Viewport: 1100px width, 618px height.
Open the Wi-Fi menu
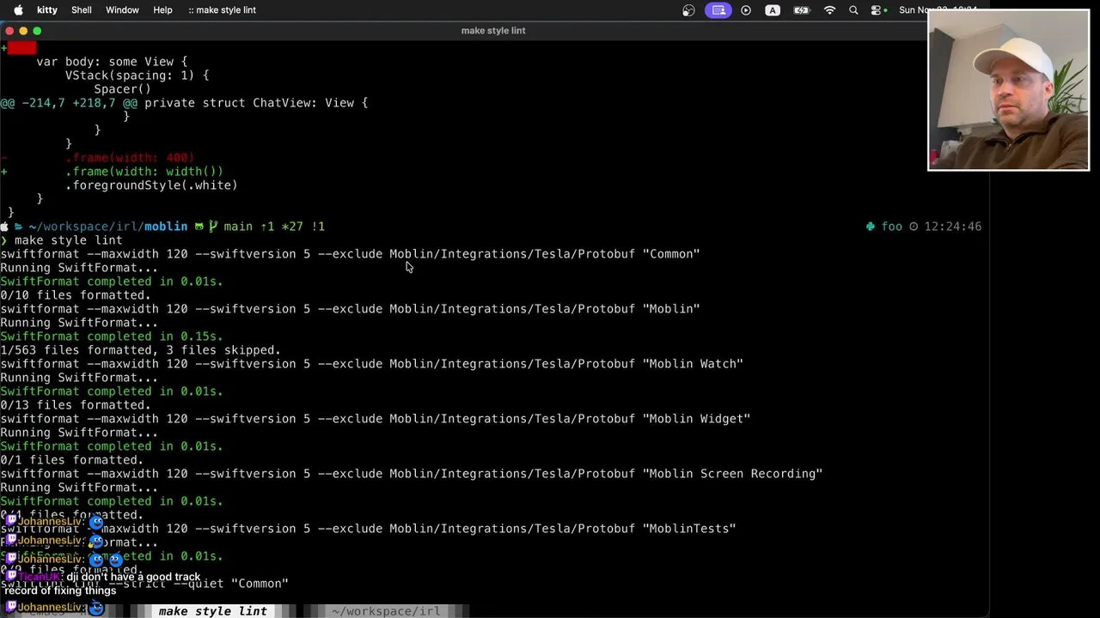coord(829,10)
